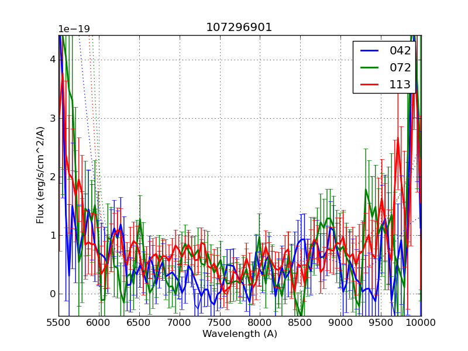
Task: Click the y-axis tick label 0
Action: tap(52, 294)
